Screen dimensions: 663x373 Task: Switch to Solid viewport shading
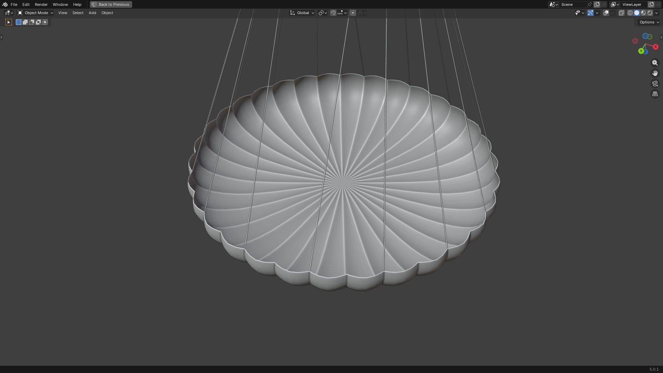(x=637, y=13)
